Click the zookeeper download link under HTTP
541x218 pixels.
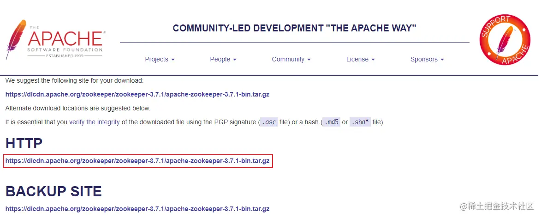coord(137,161)
